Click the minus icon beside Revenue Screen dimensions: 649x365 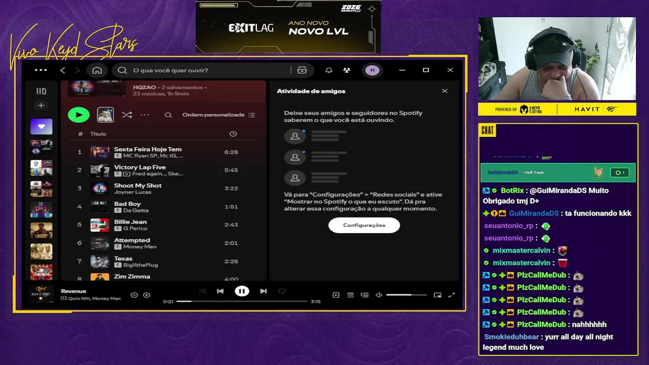point(134,295)
